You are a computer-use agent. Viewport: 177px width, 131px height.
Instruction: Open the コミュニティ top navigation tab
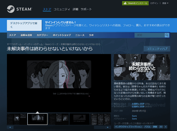[x=62, y=9]
